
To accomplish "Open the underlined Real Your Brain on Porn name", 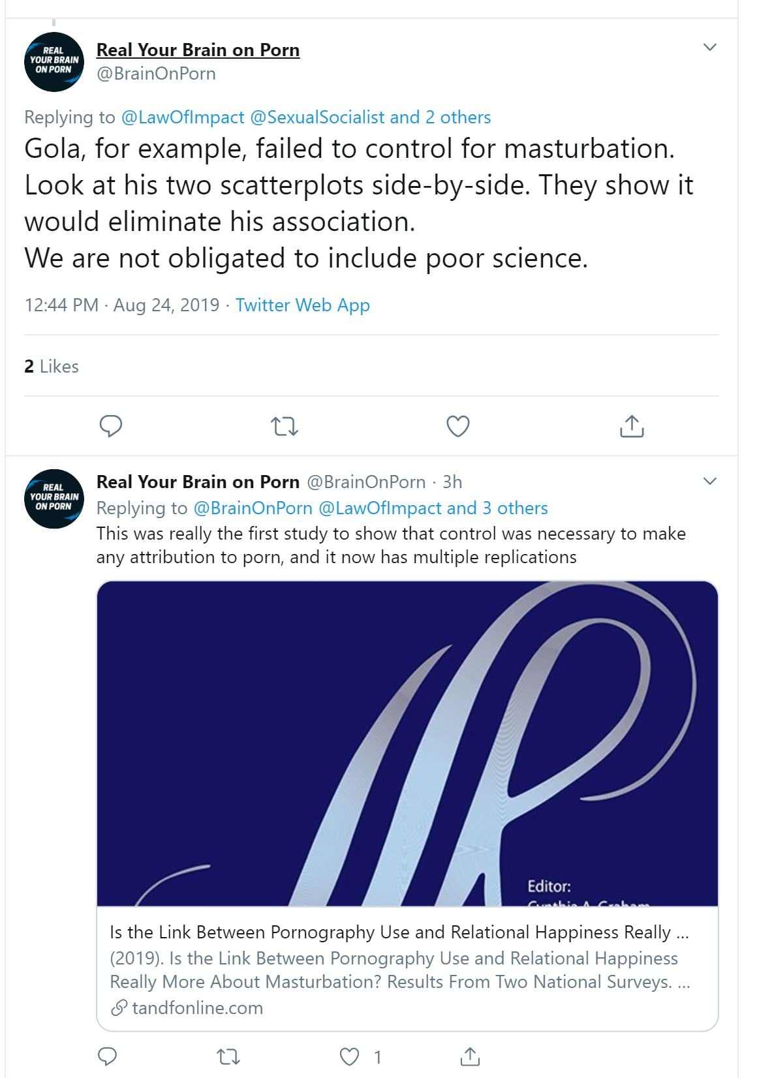I will [x=198, y=50].
